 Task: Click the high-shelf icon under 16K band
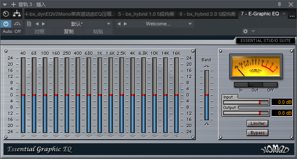(x=177, y=136)
